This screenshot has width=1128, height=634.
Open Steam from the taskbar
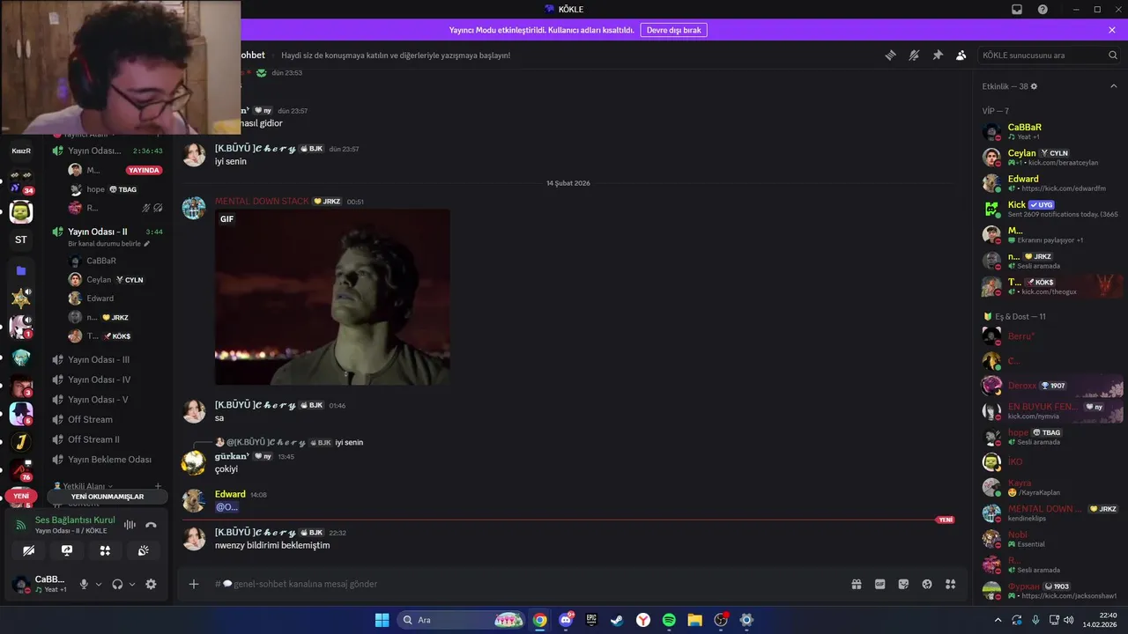[617, 620]
